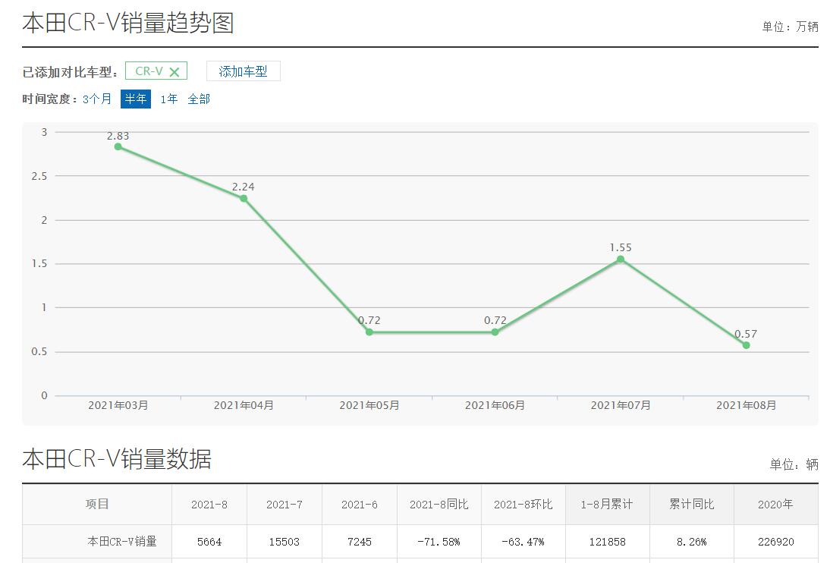Click the y-axis value 2.5

click(x=39, y=176)
